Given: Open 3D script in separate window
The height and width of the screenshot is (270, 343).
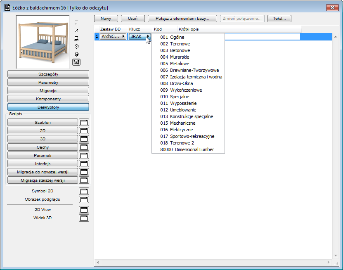Looking at the screenshot, I should tap(84, 139).
